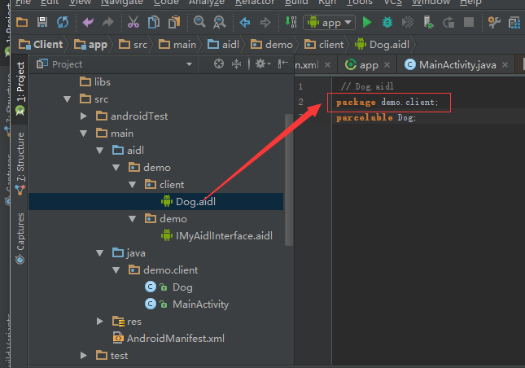525x368 pixels.
Task: Click the Make Project build icon
Action: 291,22
